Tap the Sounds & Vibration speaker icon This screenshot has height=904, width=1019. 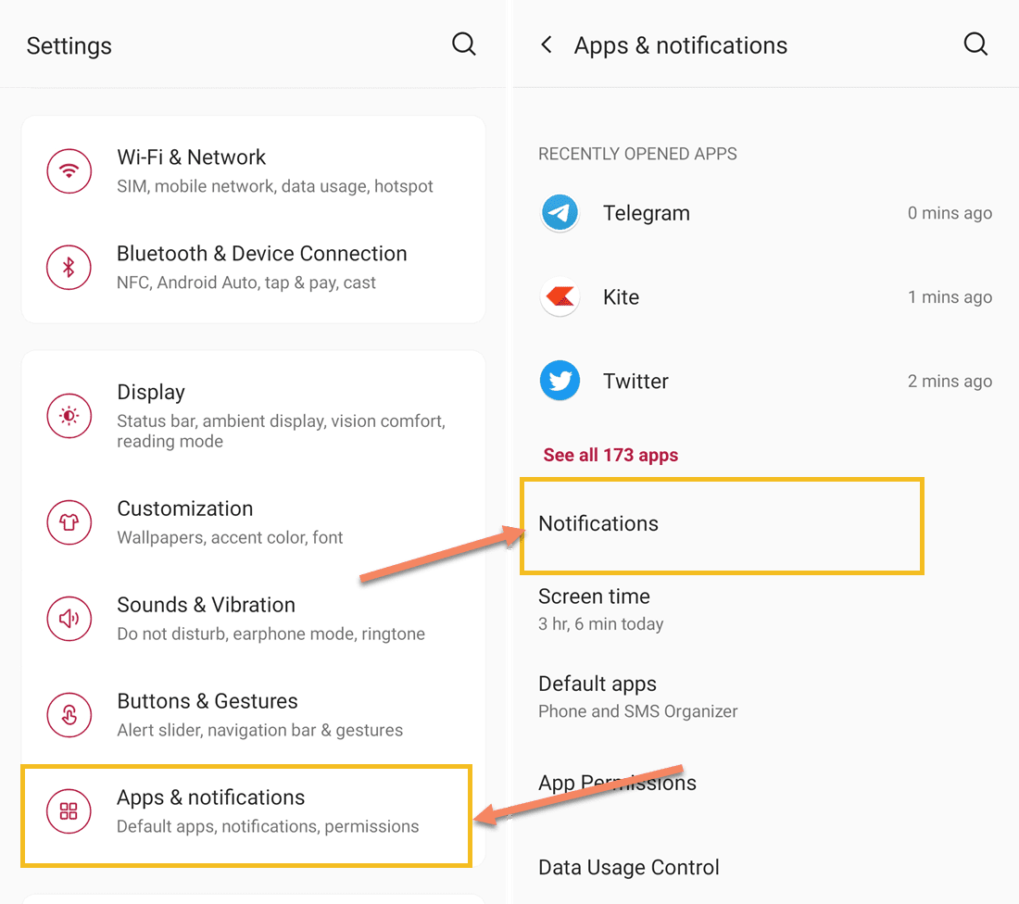coord(69,618)
